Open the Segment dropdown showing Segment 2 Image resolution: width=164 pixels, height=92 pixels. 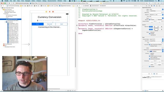[x=156, y=15]
